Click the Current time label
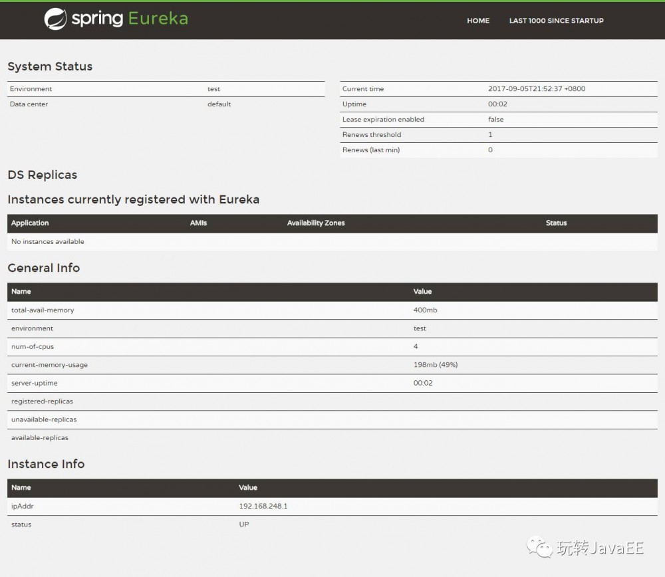This screenshot has width=665, height=577. pos(363,89)
